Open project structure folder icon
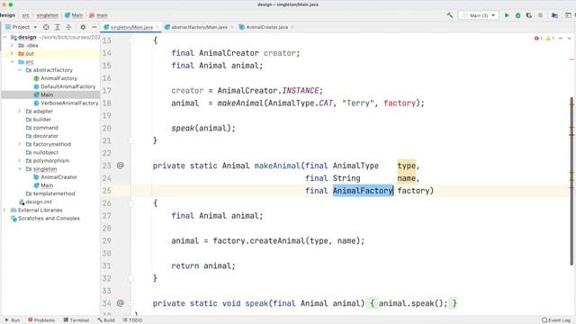The image size is (576, 324). 554,15
